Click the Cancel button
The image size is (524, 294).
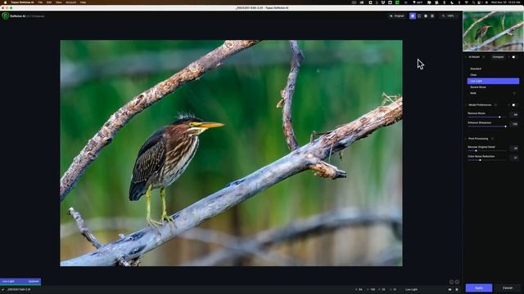pos(508,288)
